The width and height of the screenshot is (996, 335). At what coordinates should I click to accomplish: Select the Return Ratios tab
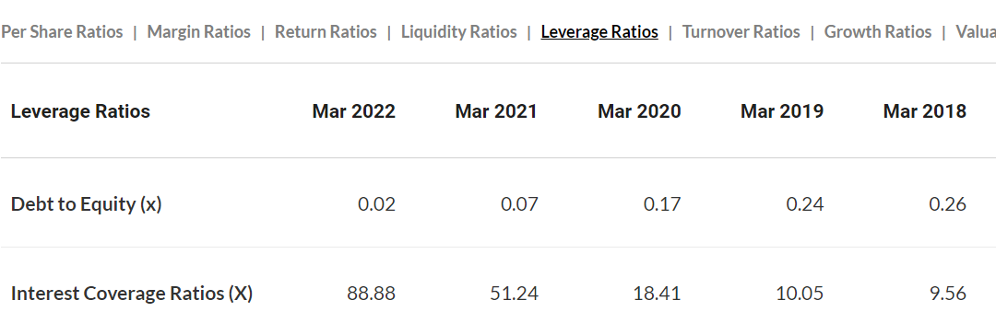(x=326, y=31)
